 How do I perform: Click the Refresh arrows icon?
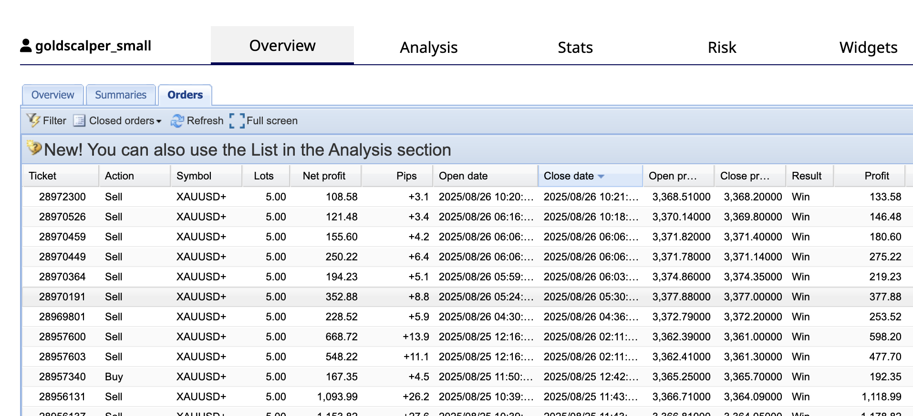tap(177, 121)
